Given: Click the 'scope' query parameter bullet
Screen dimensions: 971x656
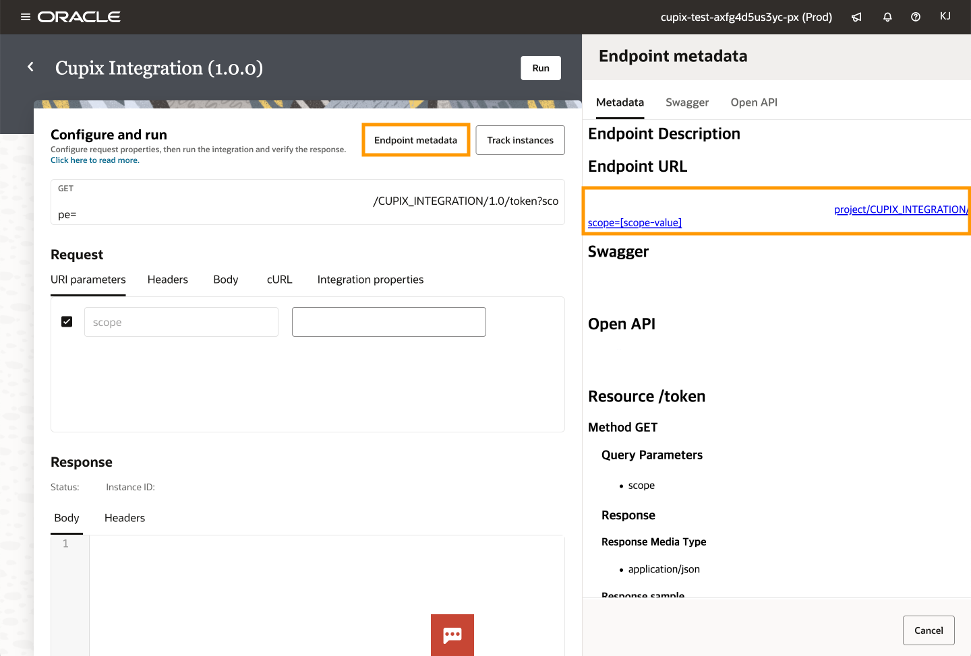Looking at the screenshot, I should pos(641,486).
